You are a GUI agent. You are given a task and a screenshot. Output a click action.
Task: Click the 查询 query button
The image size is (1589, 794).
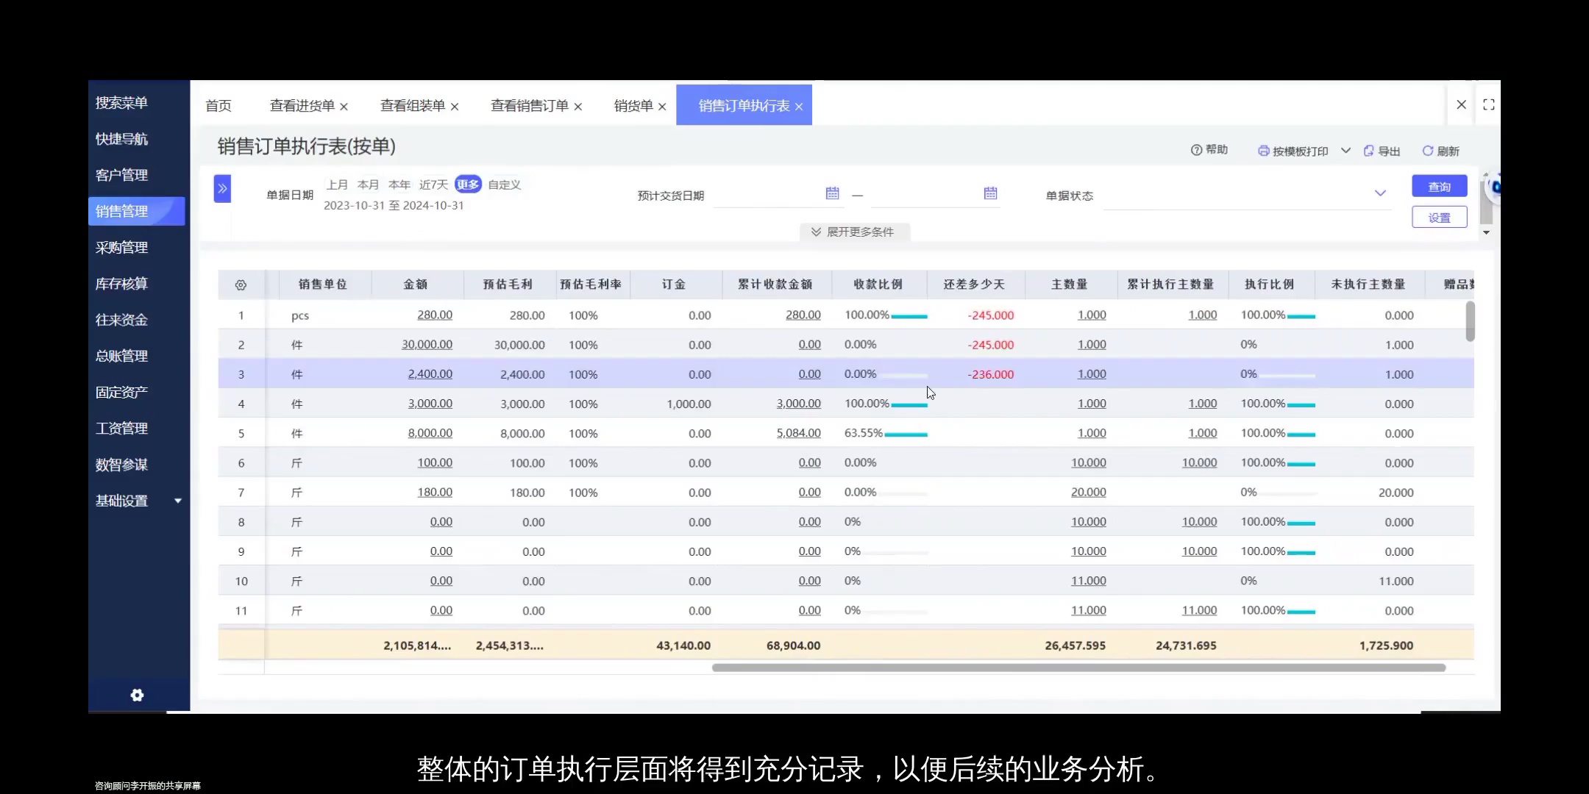click(1438, 186)
